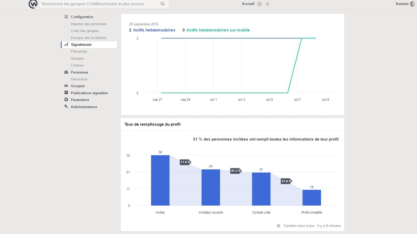Viewport: 417px width, 234px height.
Task: Open Groupes under Signalement
Action: click(77, 58)
